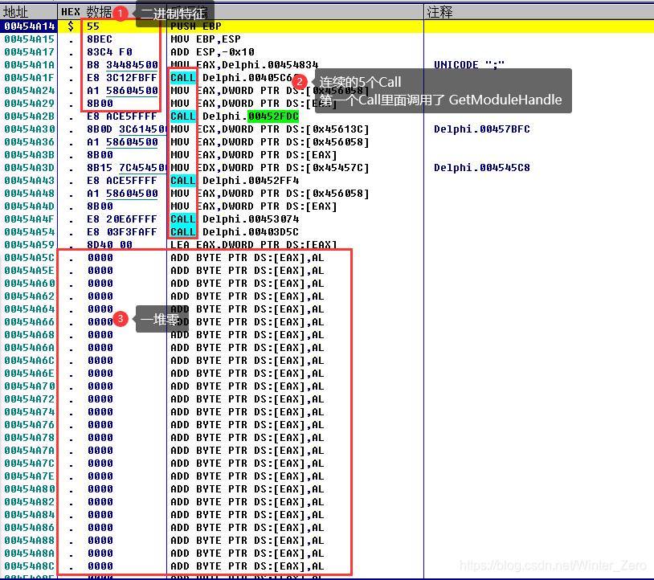The image size is (654, 580).
Task: Select address 00454A8C
Action: tap(30, 566)
